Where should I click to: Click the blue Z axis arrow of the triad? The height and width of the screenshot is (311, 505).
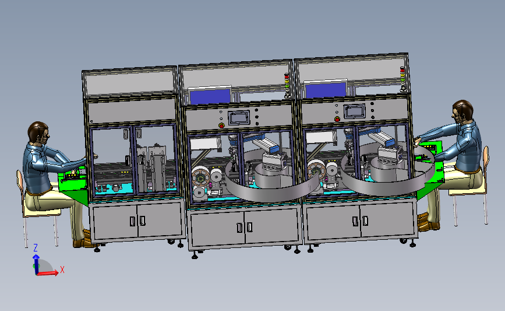point(36,264)
